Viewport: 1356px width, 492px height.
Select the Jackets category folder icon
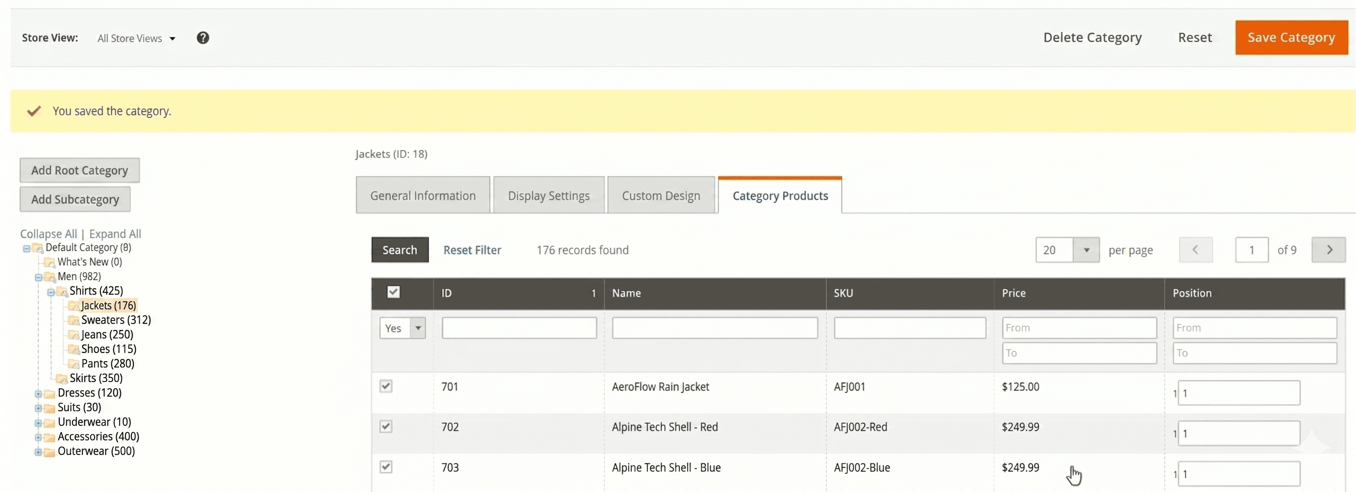coord(74,305)
